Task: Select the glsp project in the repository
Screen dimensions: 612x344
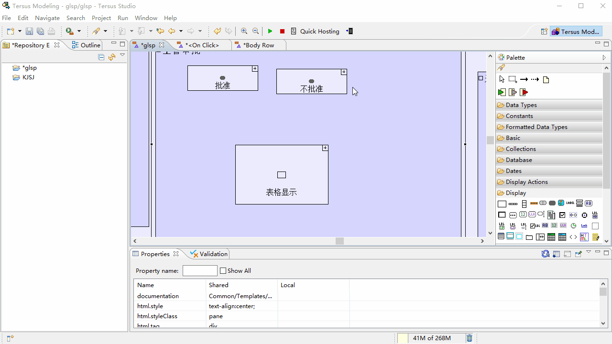Action: click(x=25, y=68)
